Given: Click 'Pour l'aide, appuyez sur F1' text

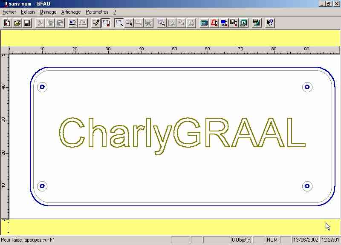Looking at the screenshot, I should [x=28, y=240].
